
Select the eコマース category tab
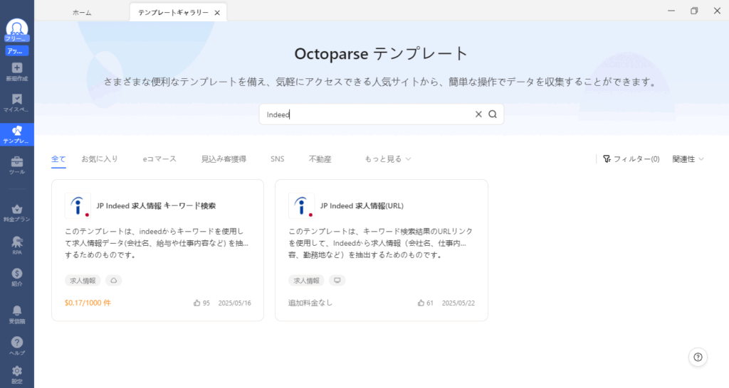pyautogui.click(x=159, y=158)
